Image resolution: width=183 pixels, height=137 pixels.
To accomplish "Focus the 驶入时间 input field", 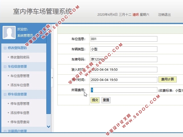I will coord(124,70).
